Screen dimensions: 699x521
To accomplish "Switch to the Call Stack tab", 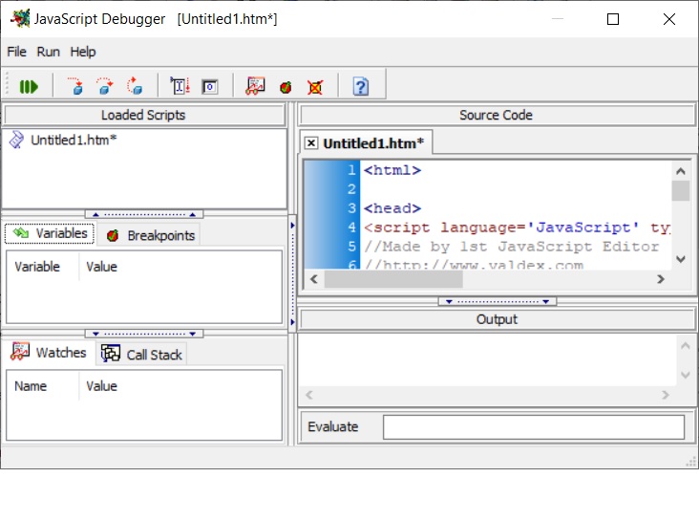I will tap(141, 355).
